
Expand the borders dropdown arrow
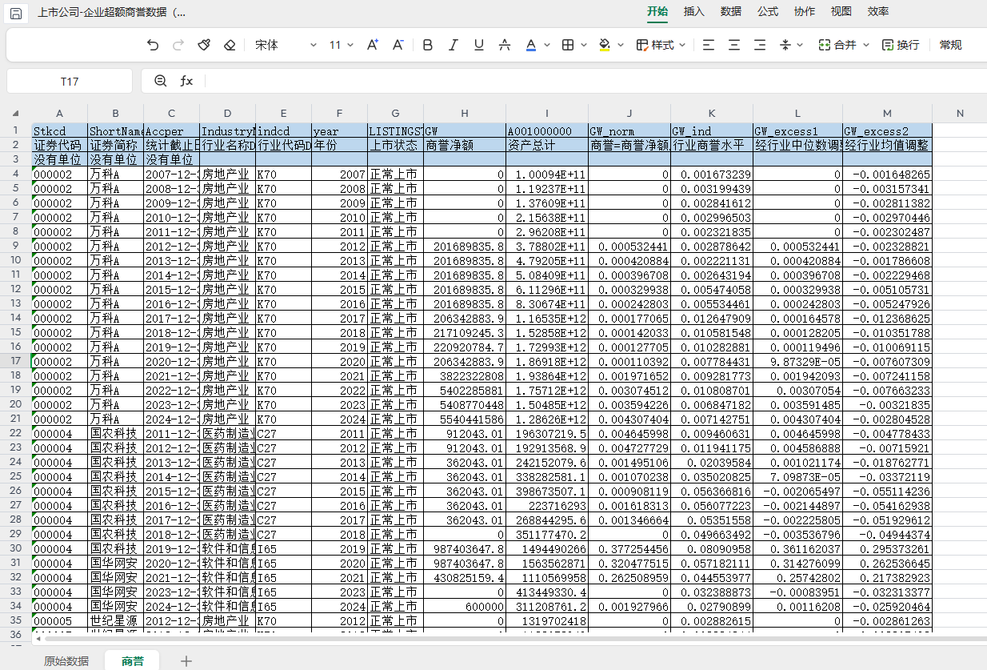pos(584,46)
